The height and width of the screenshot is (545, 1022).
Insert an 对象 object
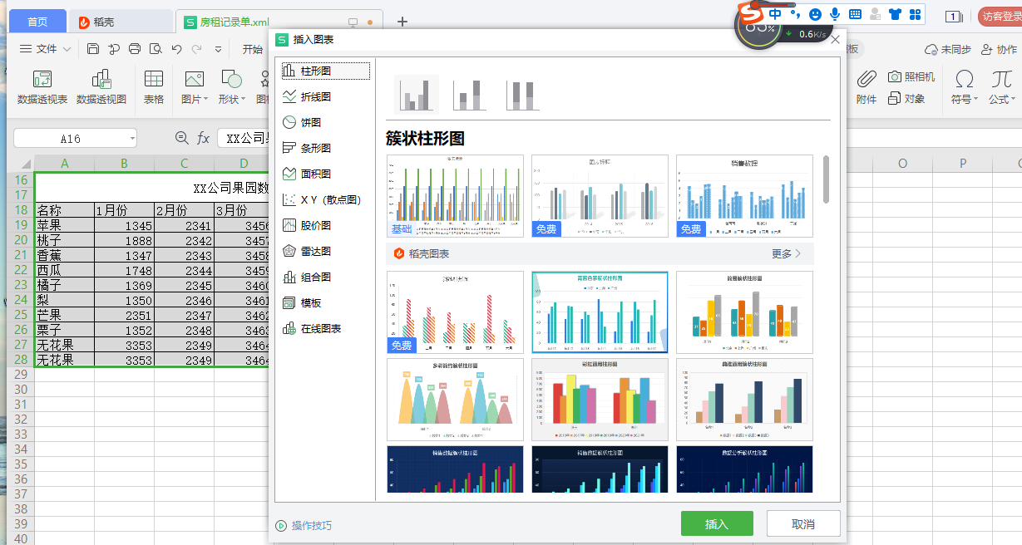pos(906,98)
